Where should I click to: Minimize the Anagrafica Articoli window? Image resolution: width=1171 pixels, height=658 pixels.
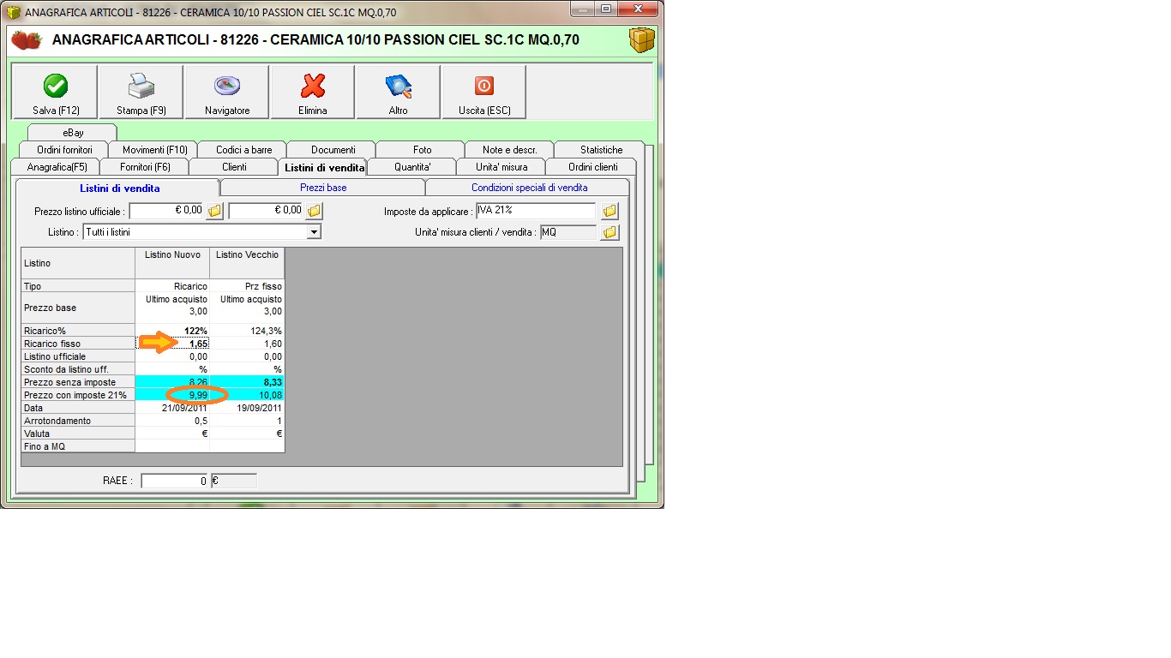(584, 9)
